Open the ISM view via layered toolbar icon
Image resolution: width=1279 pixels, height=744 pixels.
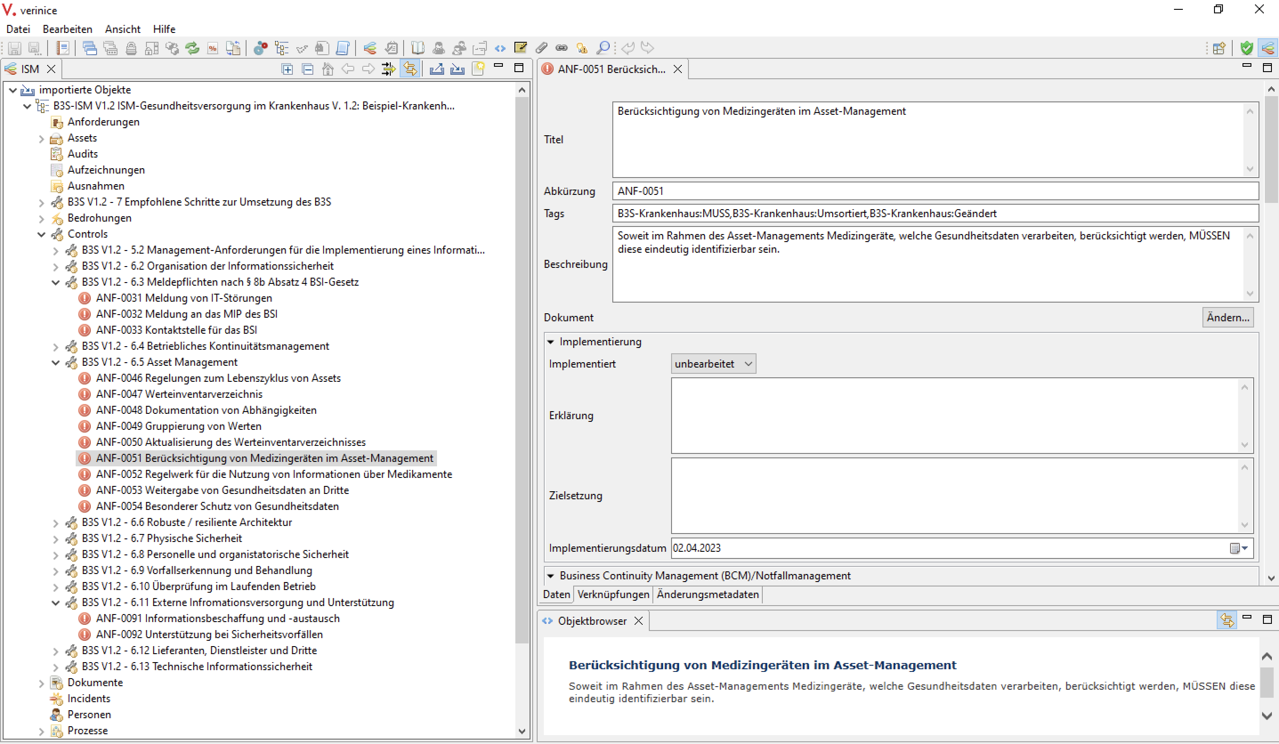(x=370, y=48)
